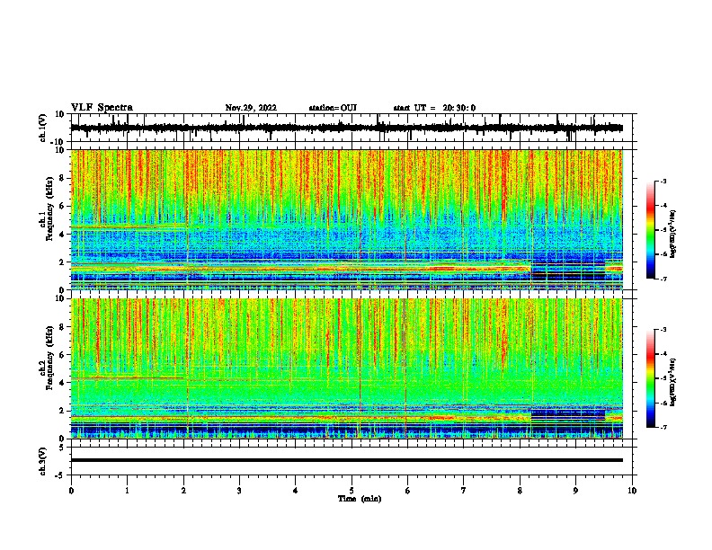Click the "Time (min)" axis label
The width and height of the screenshot is (712, 550).
(360, 499)
